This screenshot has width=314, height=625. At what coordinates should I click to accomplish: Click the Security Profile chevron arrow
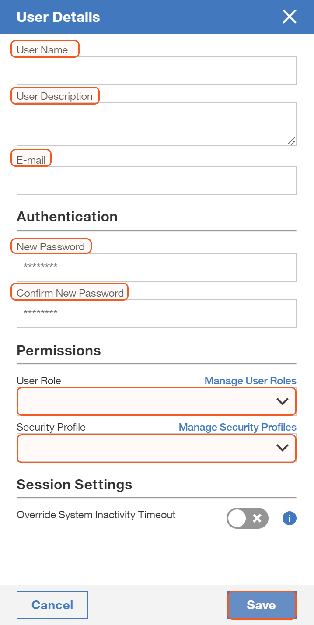[x=283, y=448]
